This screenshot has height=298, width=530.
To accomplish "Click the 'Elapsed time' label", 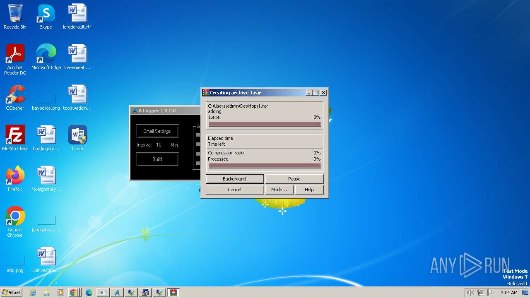I will point(220,138).
